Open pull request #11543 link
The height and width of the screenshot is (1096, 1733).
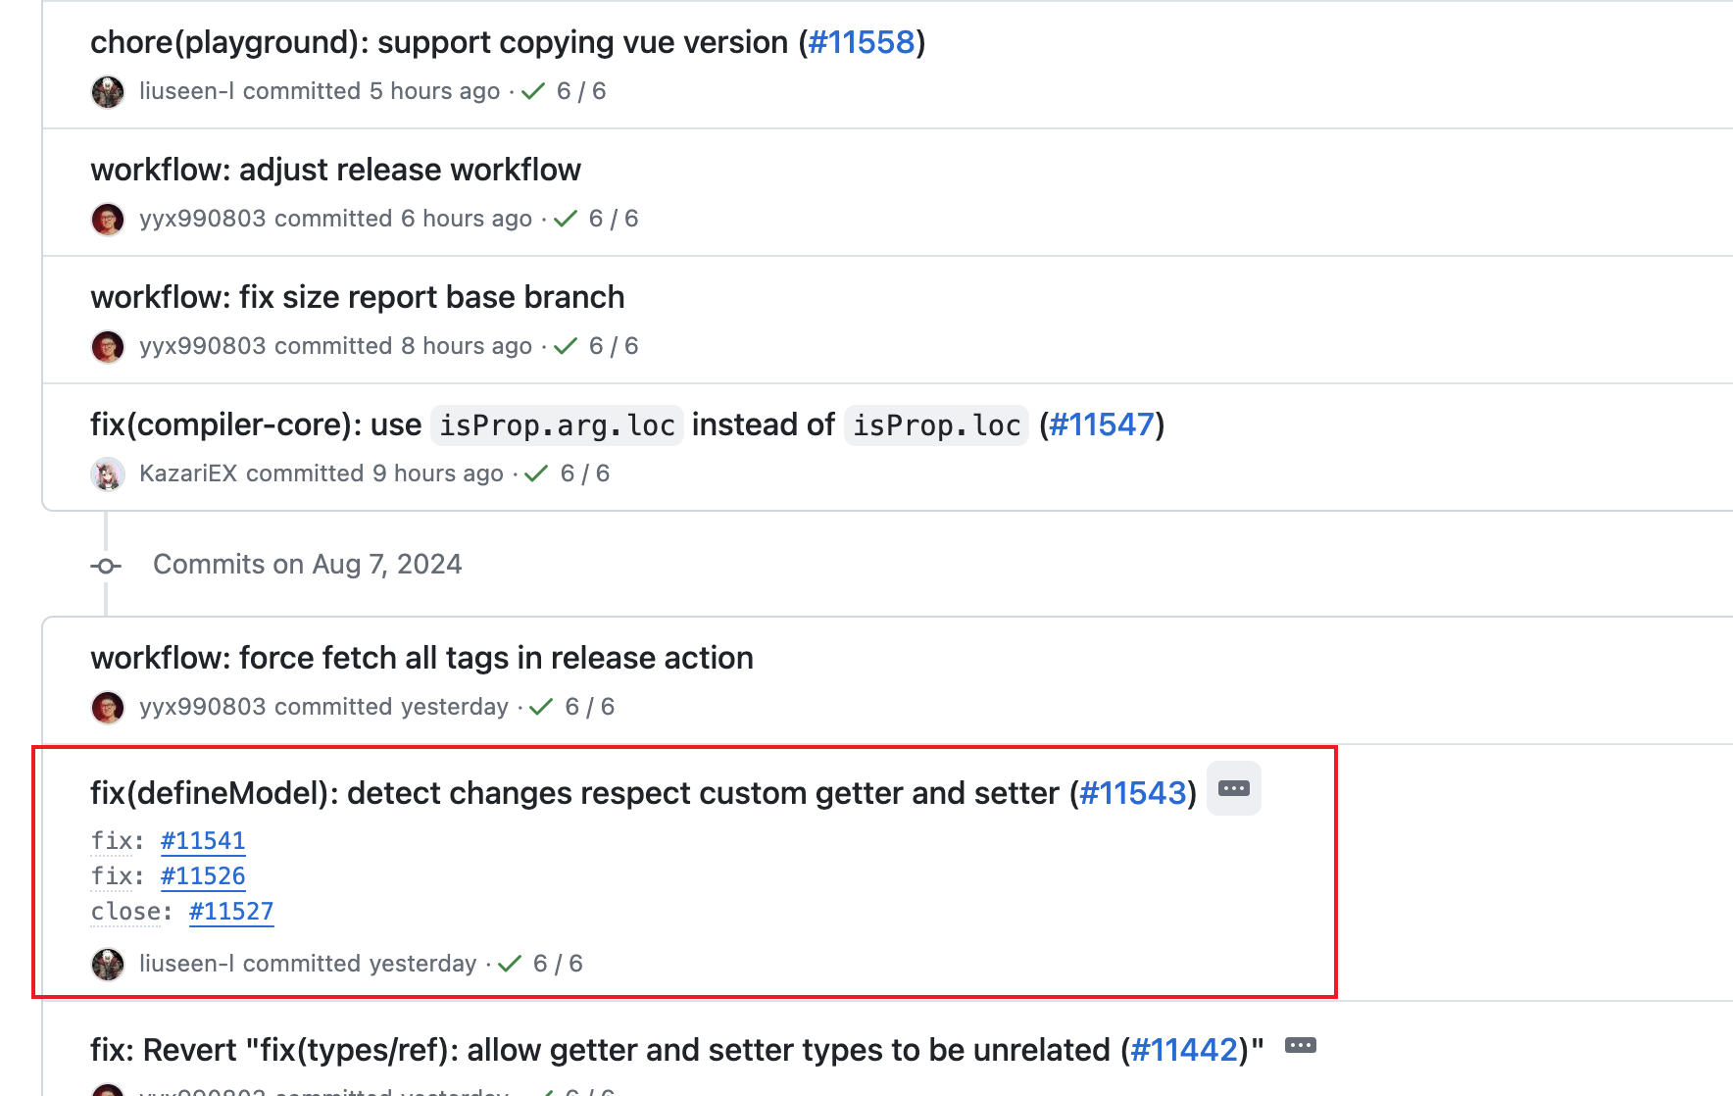pyautogui.click(x=1132, y=794)
